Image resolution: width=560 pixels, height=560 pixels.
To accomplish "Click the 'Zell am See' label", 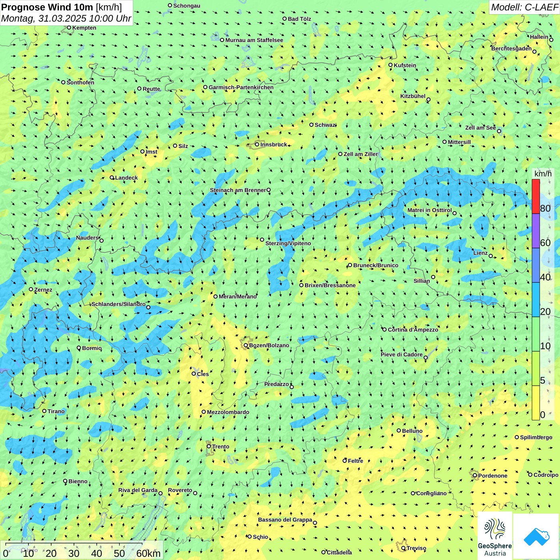I will pyautogui.click(x=480, y=128).
